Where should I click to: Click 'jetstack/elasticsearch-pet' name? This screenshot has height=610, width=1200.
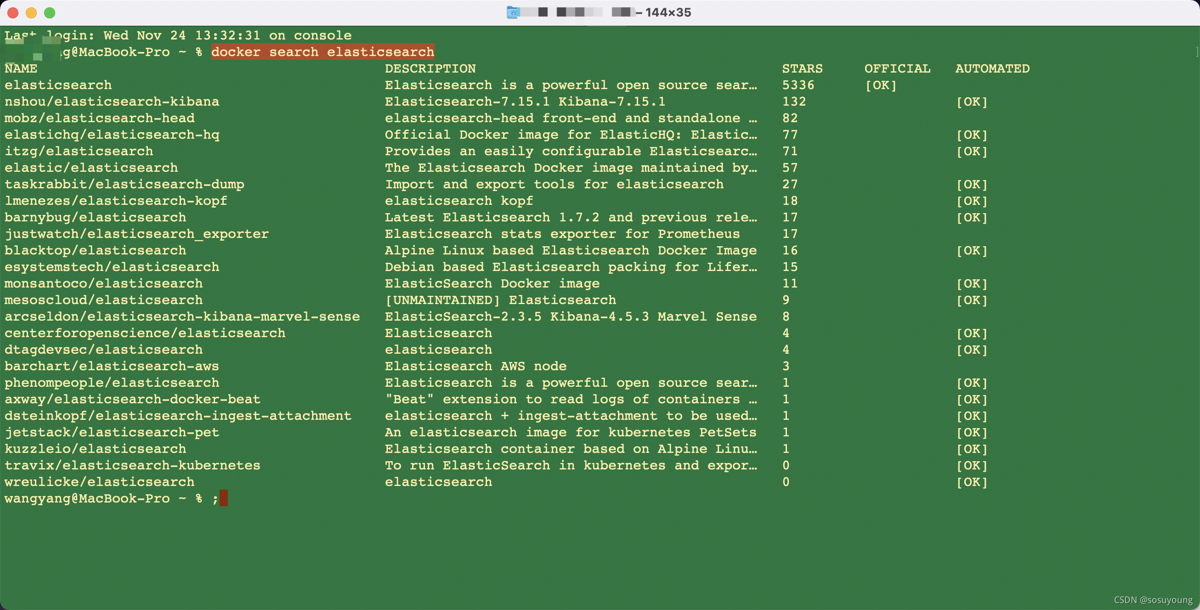click(112, 432)
